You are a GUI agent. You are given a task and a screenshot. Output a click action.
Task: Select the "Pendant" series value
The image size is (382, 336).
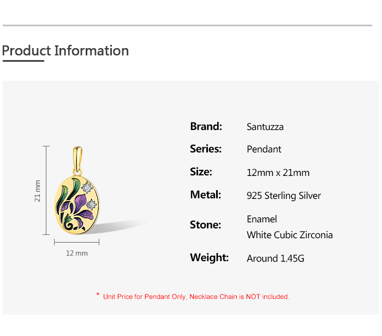tap(264, 149)
